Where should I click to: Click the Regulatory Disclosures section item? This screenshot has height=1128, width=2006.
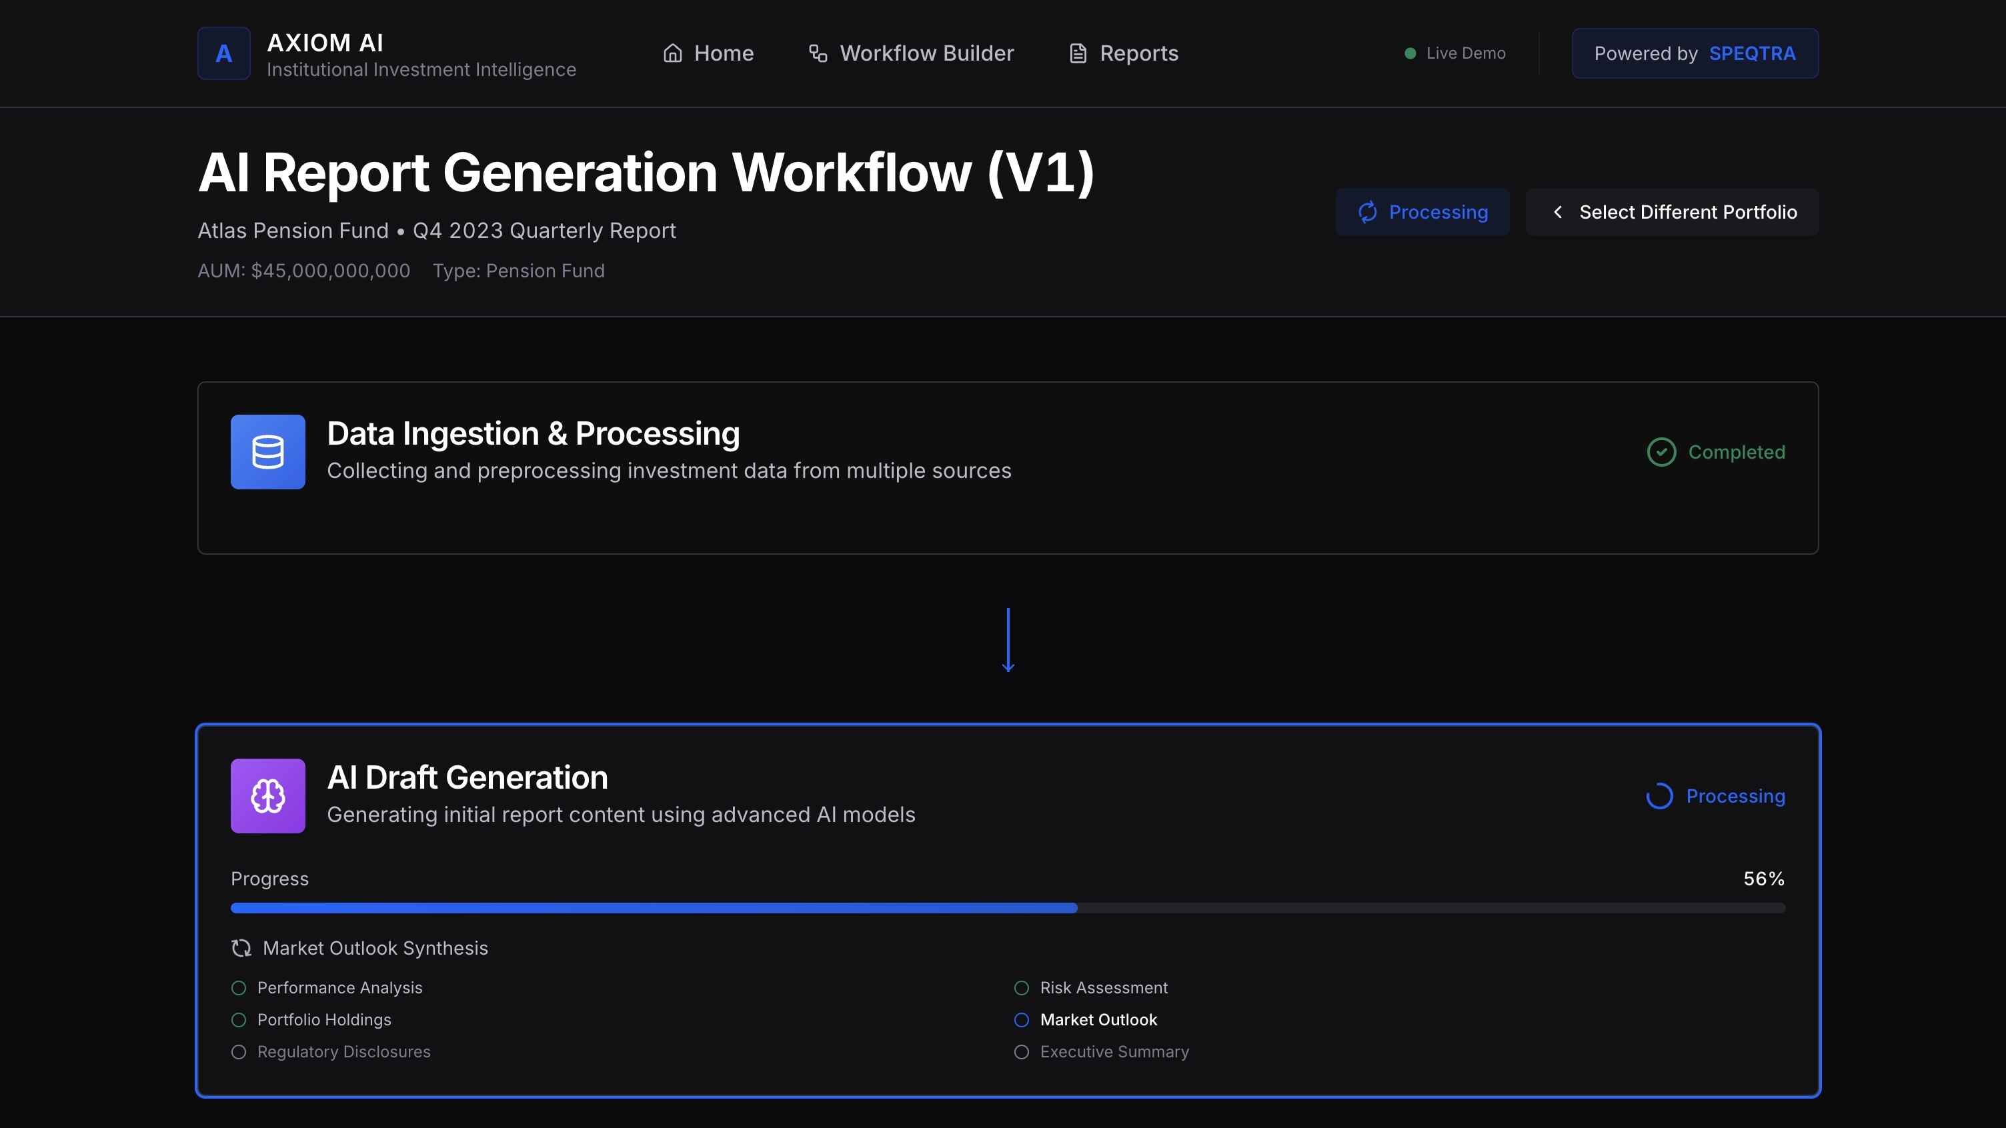coord(343,1052)
